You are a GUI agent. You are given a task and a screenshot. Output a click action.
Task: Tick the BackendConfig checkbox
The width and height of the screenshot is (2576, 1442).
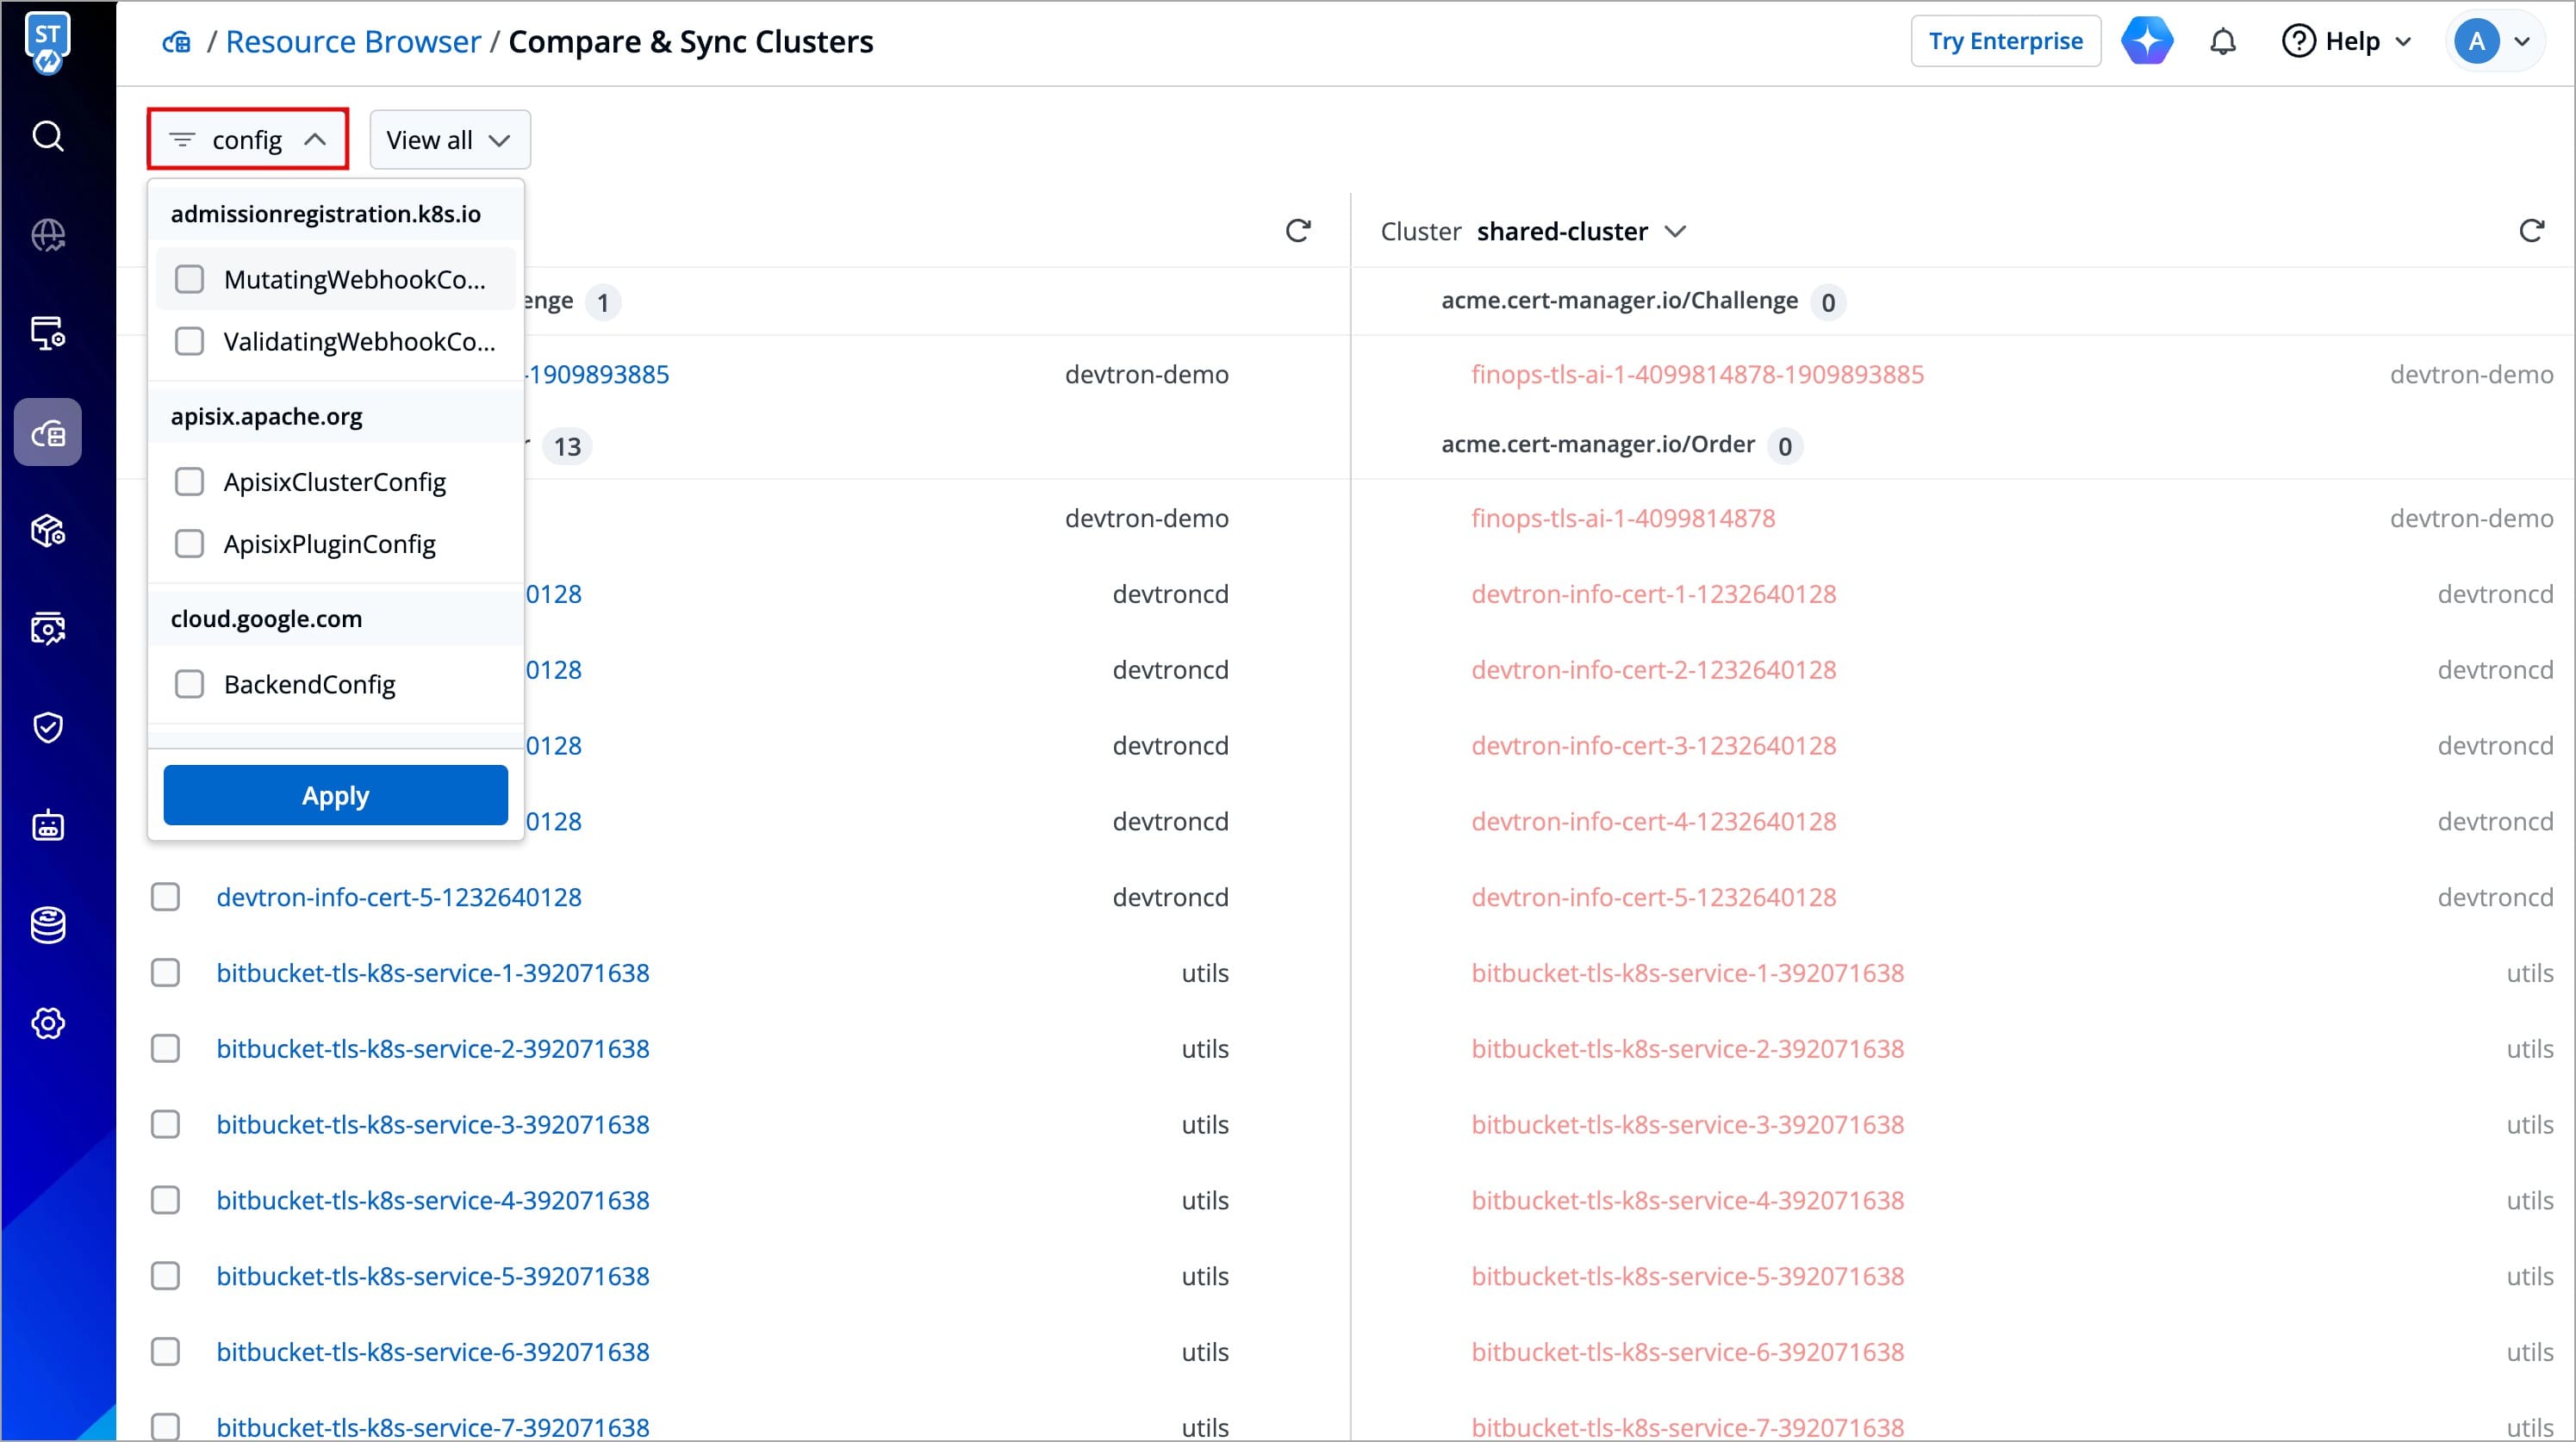[x=190, y=684]
